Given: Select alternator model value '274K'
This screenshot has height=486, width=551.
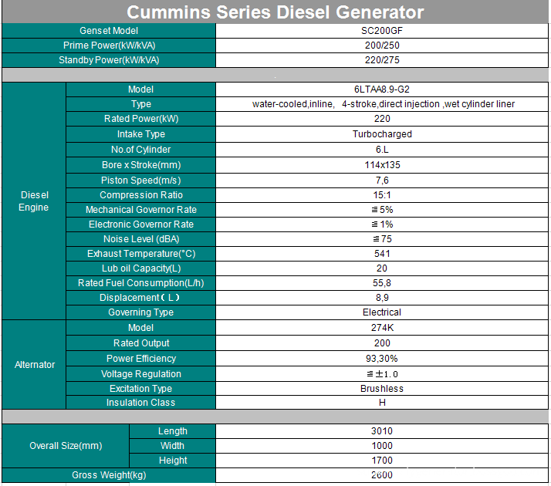Looking at the screenshot, I should click(382, 328).
